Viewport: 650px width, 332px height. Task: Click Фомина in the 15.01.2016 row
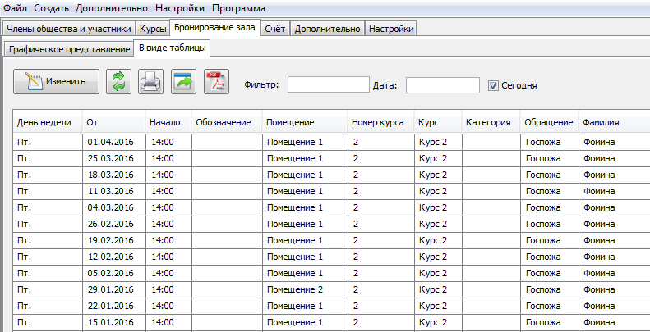click(x=614, y=322)
